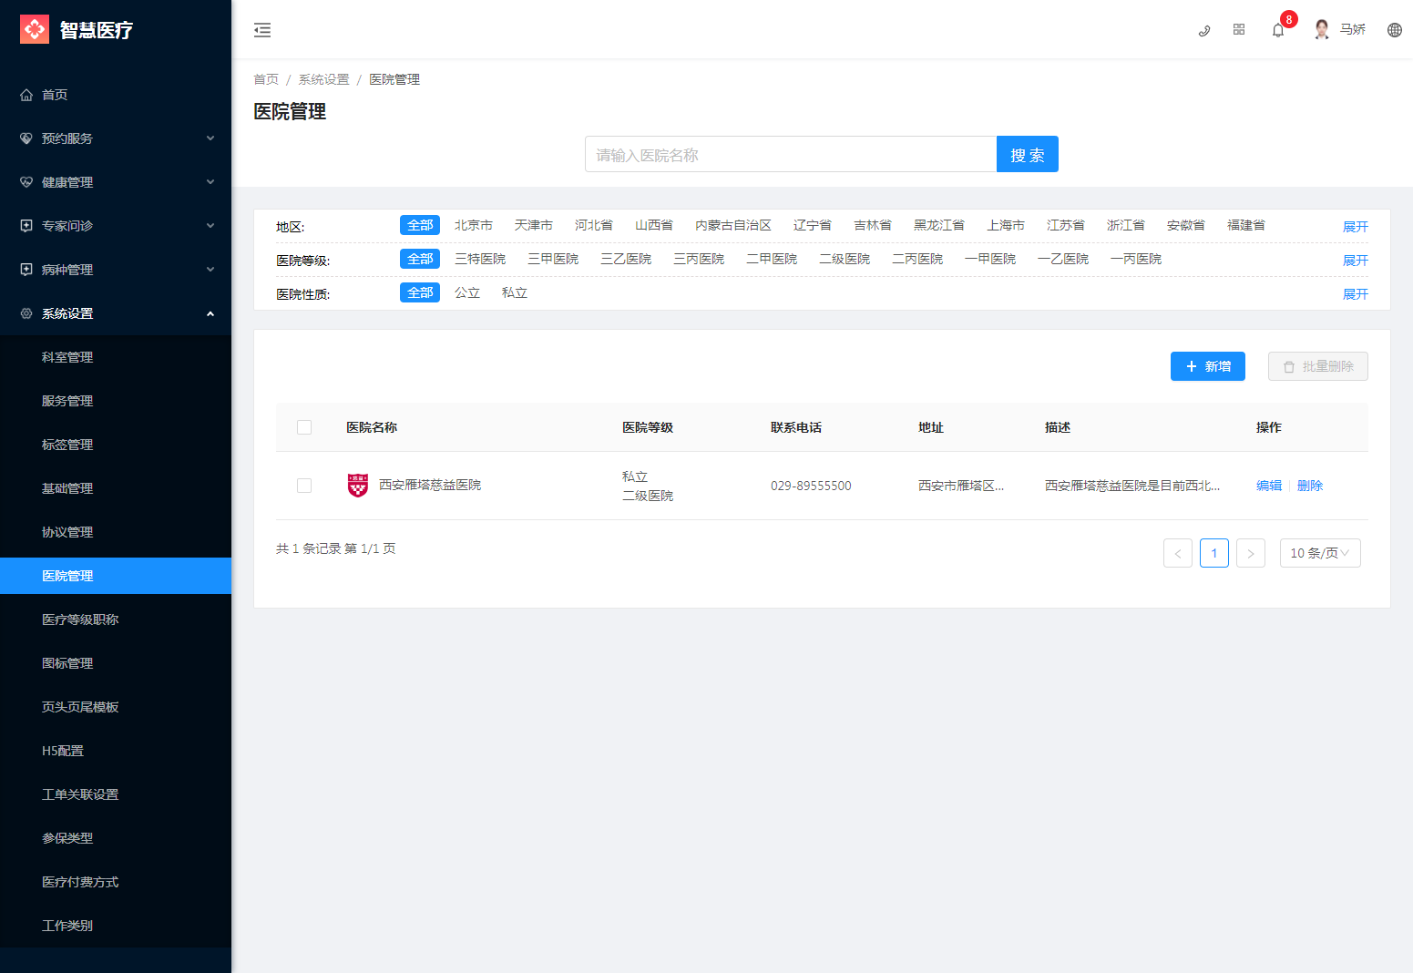Viewport: 1413px width, 973px height.
Task: Go to 首页 via breadcrumb
Action: tap(266, 79)
